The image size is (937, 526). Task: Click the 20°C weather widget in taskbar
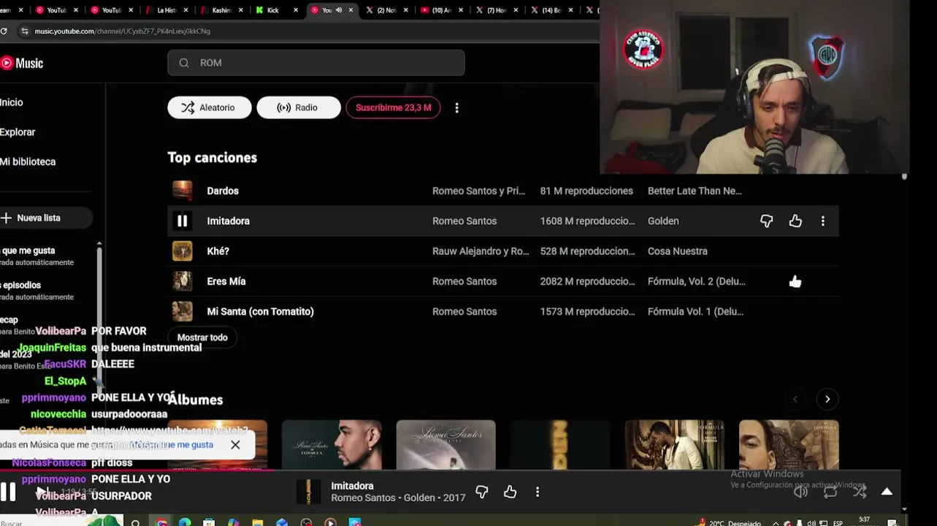pyautogui.click(x=727, y=523)
